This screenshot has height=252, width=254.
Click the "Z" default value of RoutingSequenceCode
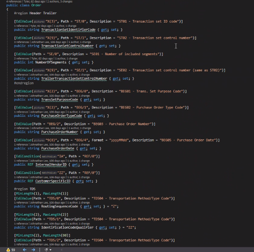(x=114, y=207)
